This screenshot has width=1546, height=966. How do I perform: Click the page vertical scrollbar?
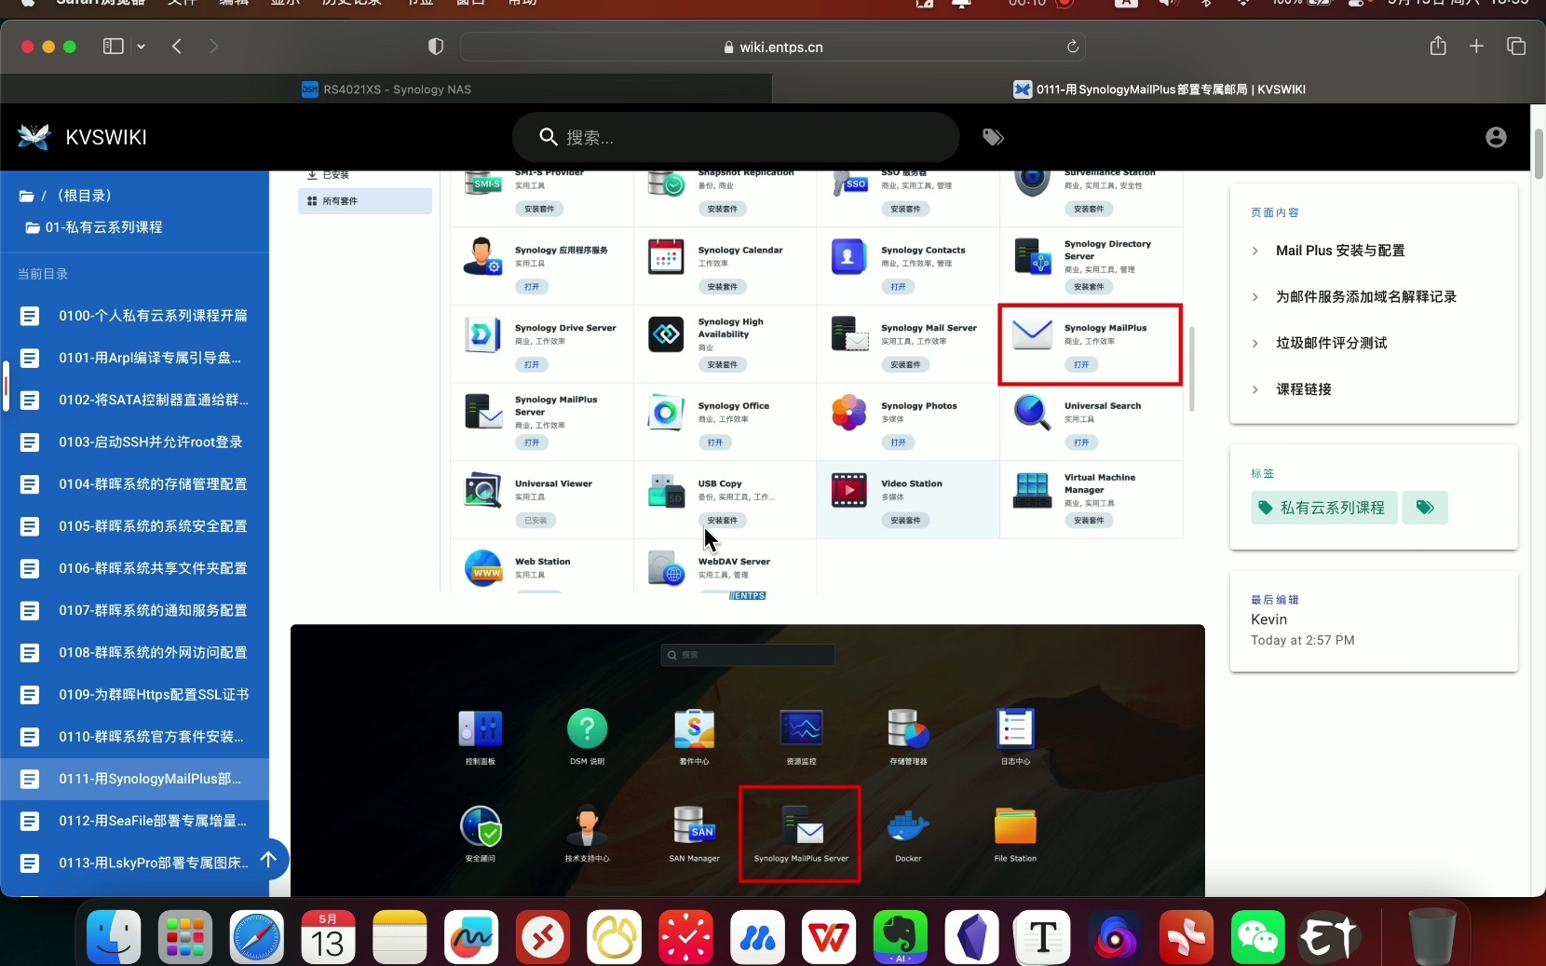tap(1539, 154)
